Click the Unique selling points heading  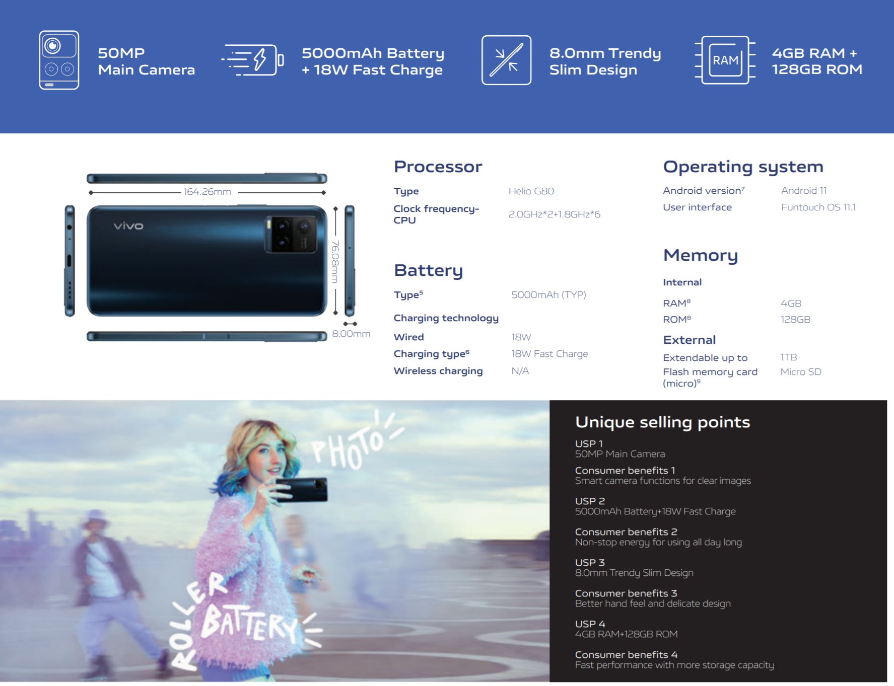(662, 422)
